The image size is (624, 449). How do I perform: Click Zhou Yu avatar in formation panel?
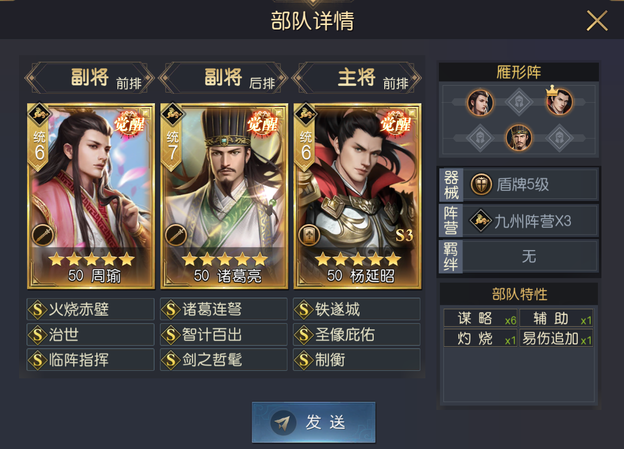[480, 103]
